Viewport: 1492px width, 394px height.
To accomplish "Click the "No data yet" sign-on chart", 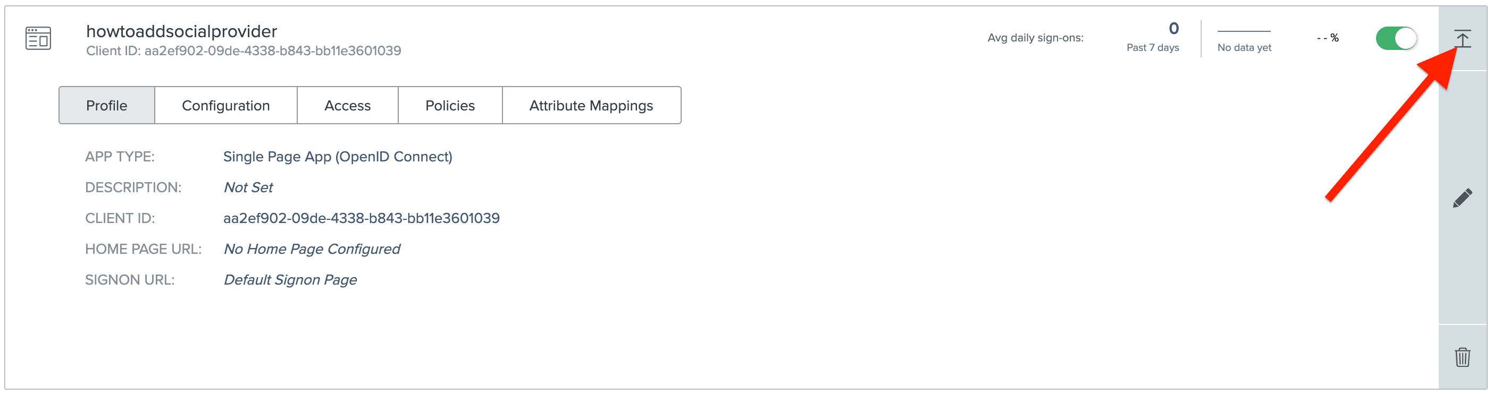I will 1244,39.
